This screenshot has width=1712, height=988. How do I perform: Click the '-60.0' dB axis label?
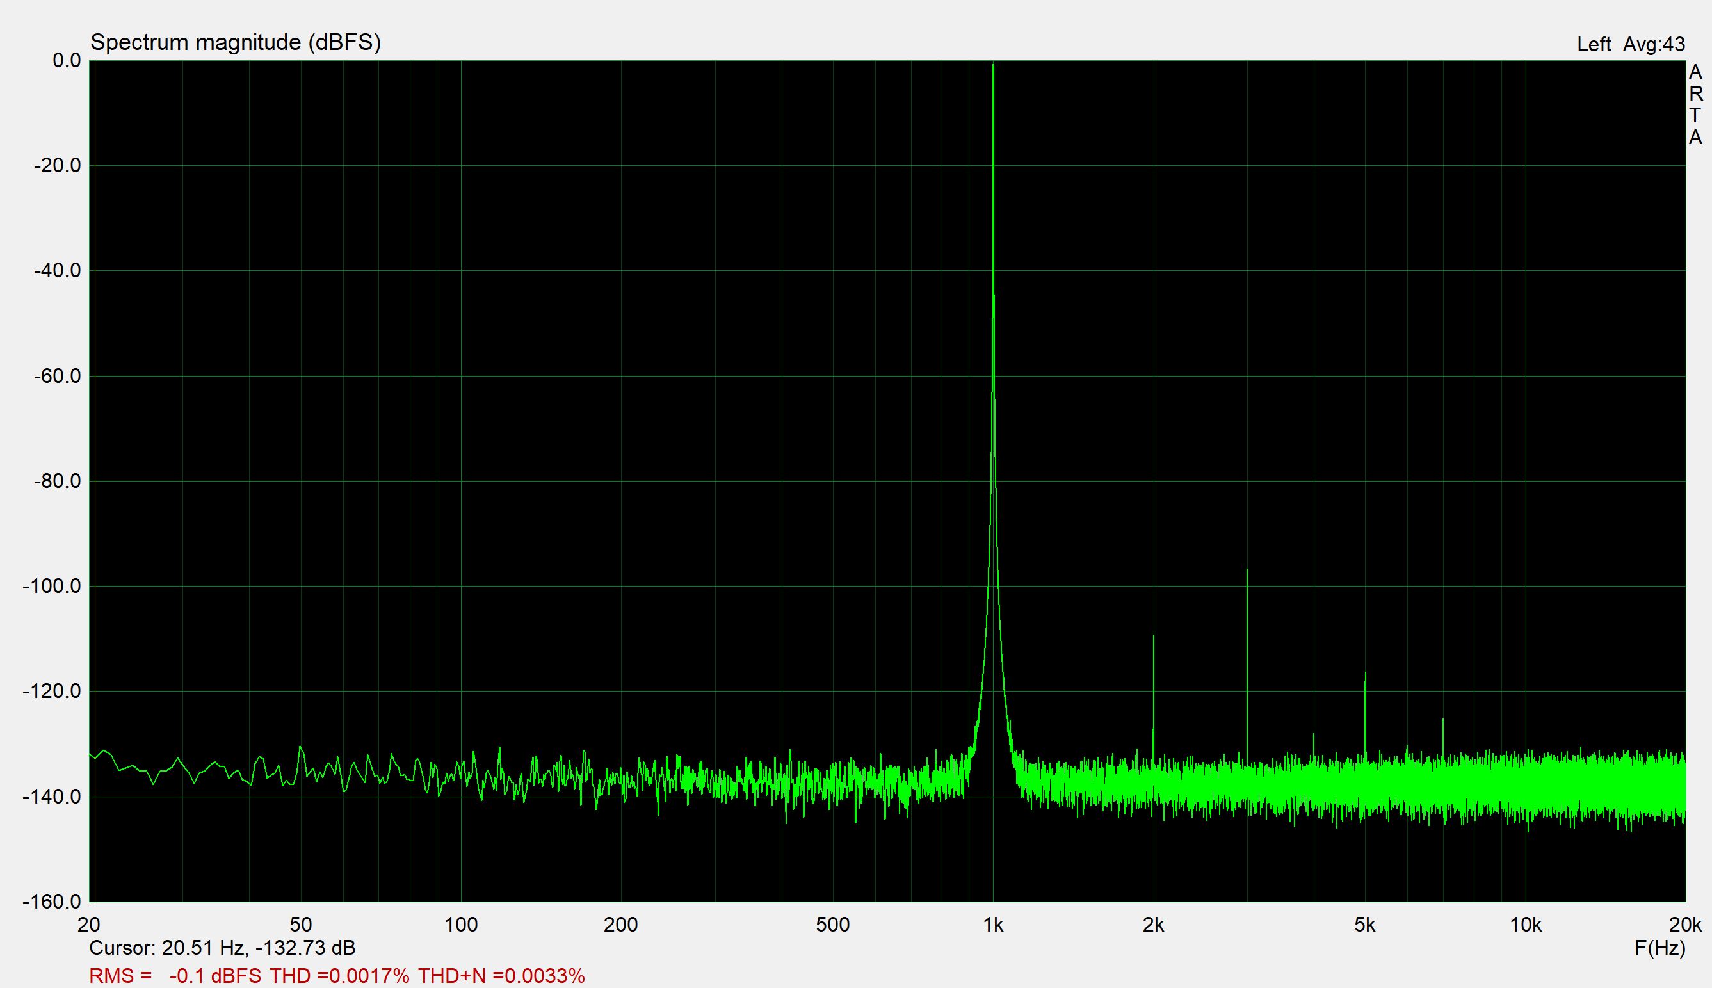point(57,376)
